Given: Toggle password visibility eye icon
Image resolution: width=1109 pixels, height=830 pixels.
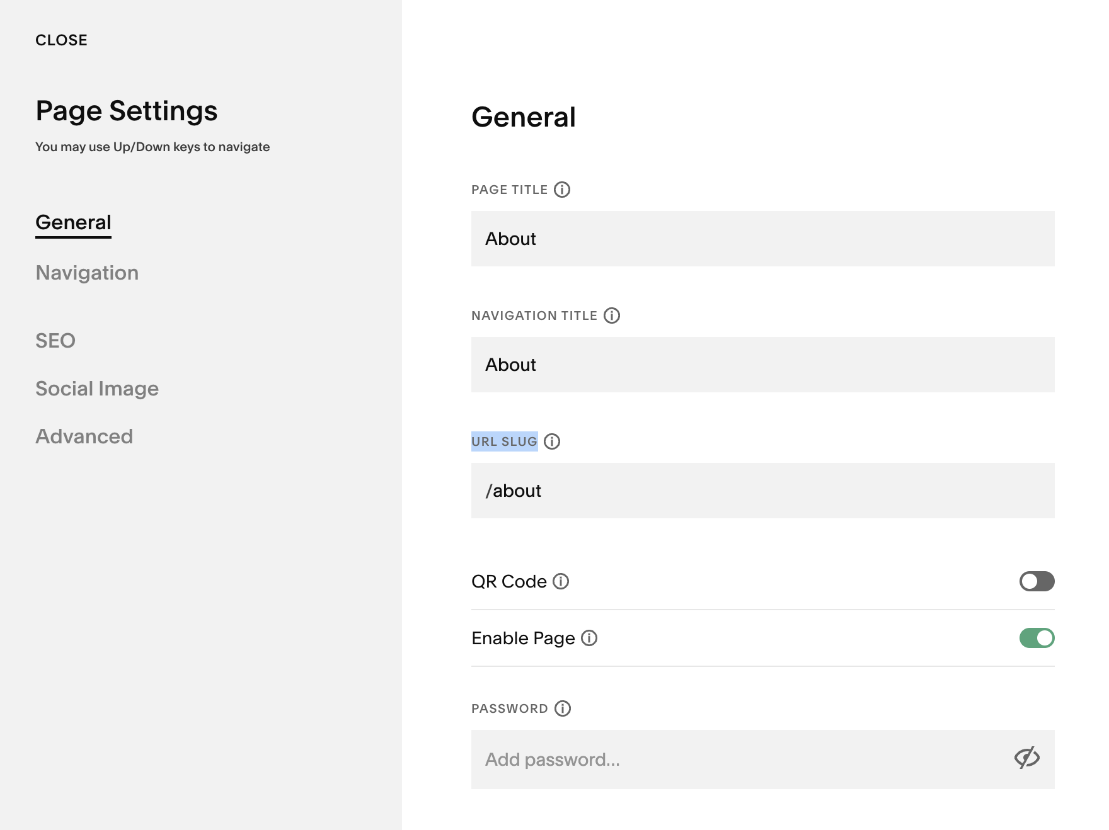Looking at the screenshot, I should (x=1026, y=758).
